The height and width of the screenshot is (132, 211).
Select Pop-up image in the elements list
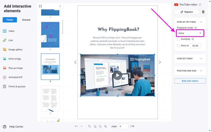click(x=16, y=68)
